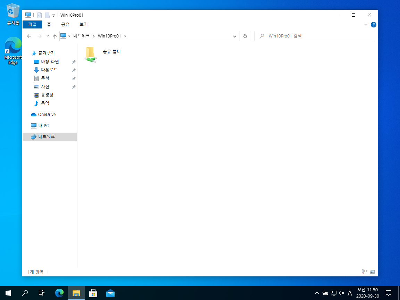Select 네트워크 in navigation pane
Image resolution: width=400 pixels, height=300 pixels.
click(50, 136)
